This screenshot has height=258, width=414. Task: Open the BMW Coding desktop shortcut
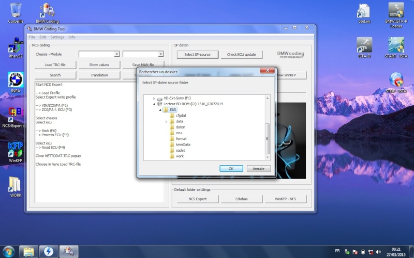coord(47,13)
